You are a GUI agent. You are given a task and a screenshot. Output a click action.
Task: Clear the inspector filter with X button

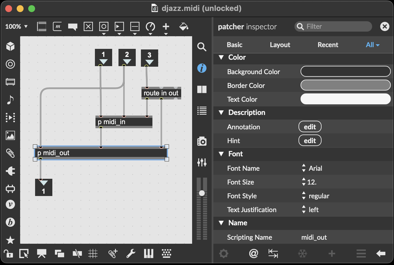pyautogui.click(x=385, y=26)
